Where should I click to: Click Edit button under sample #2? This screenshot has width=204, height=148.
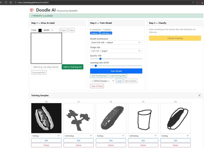click(x=111, y=141)
